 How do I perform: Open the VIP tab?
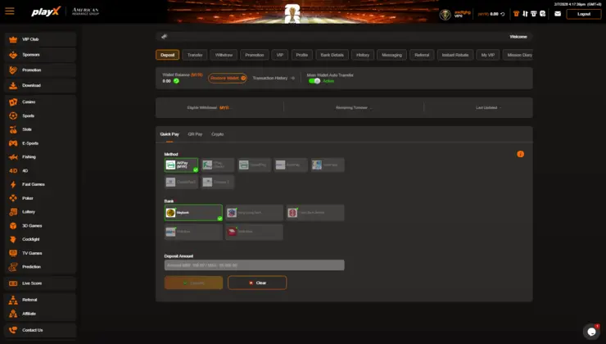coord(280,55)
